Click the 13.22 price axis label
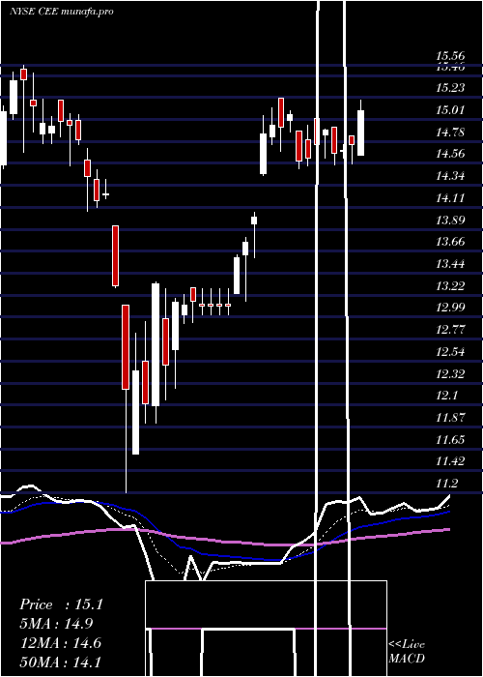The height and width of the screenshot is (677, 483). click(450, 286)
